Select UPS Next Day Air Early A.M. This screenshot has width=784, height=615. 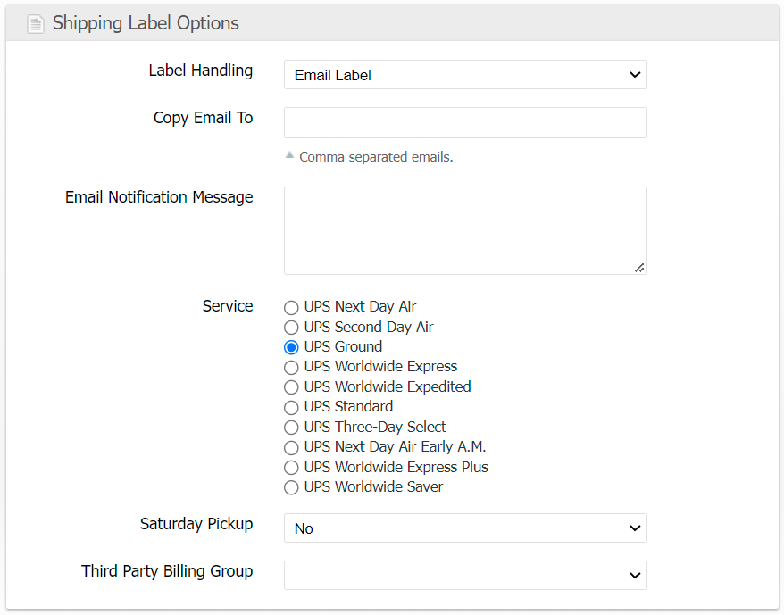tap(291, 447)
